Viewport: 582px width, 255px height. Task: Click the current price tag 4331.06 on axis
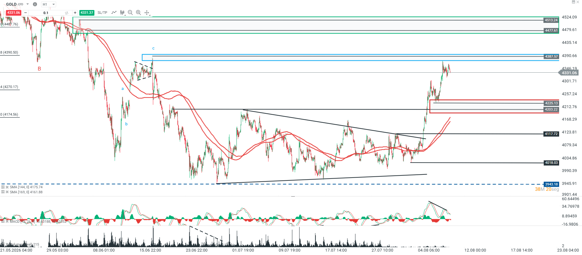(x=569, y=73)
